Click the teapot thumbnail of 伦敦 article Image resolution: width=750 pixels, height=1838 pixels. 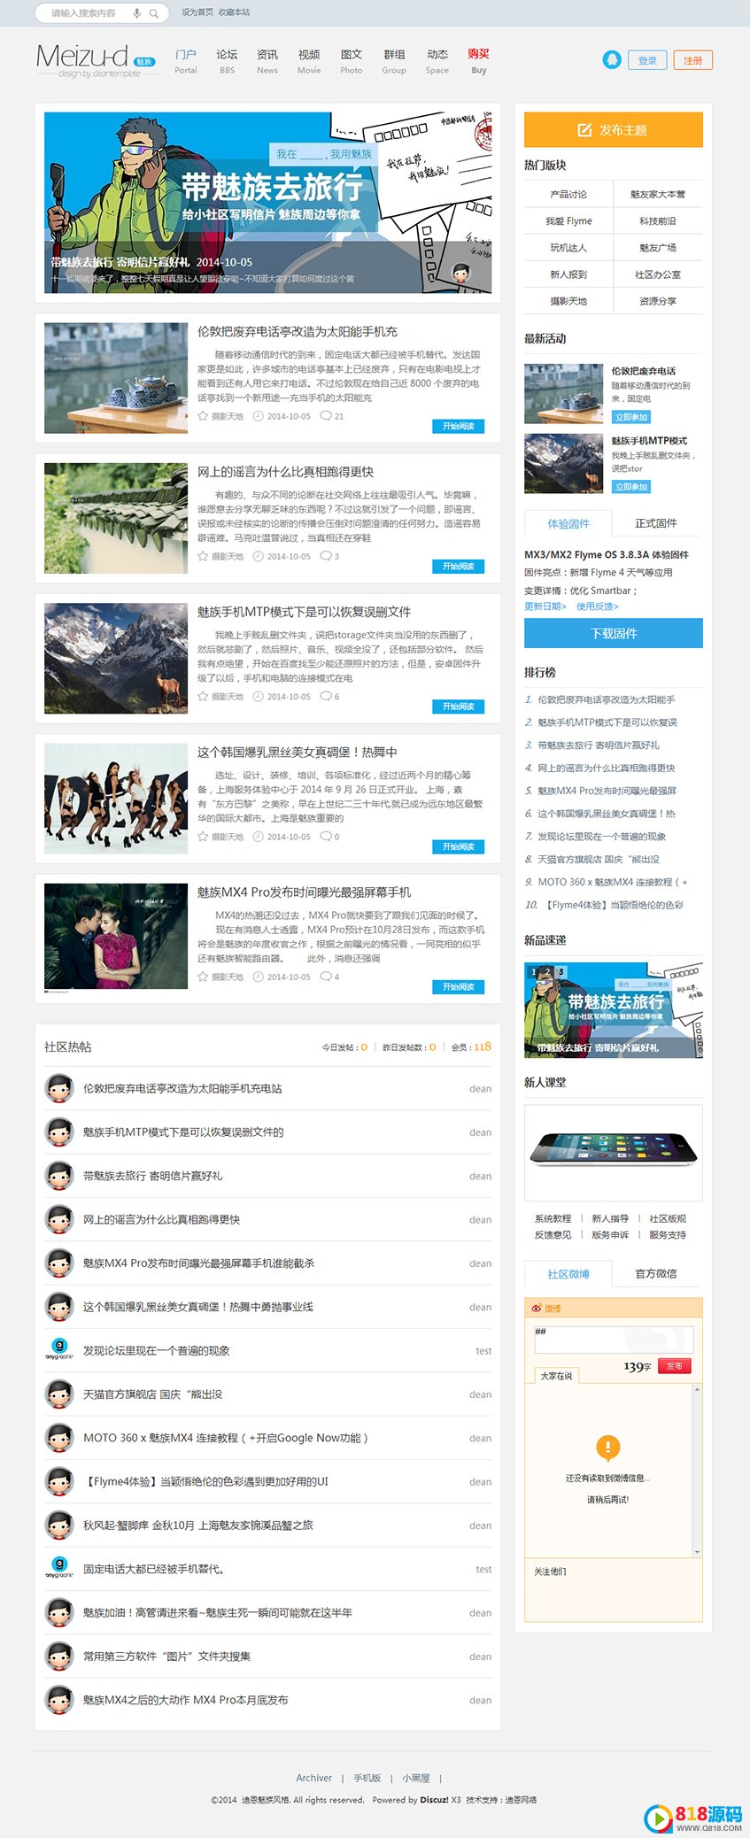(x=116, y=378)
